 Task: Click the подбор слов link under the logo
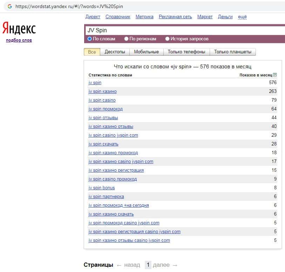pos(19,40)
